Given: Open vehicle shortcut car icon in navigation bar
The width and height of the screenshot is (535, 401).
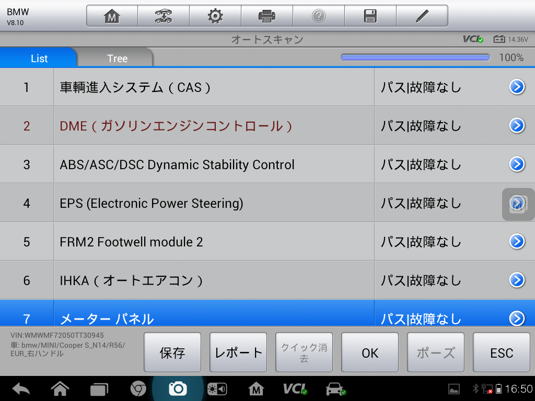Looking at the screenshot, I should (336, 388).
